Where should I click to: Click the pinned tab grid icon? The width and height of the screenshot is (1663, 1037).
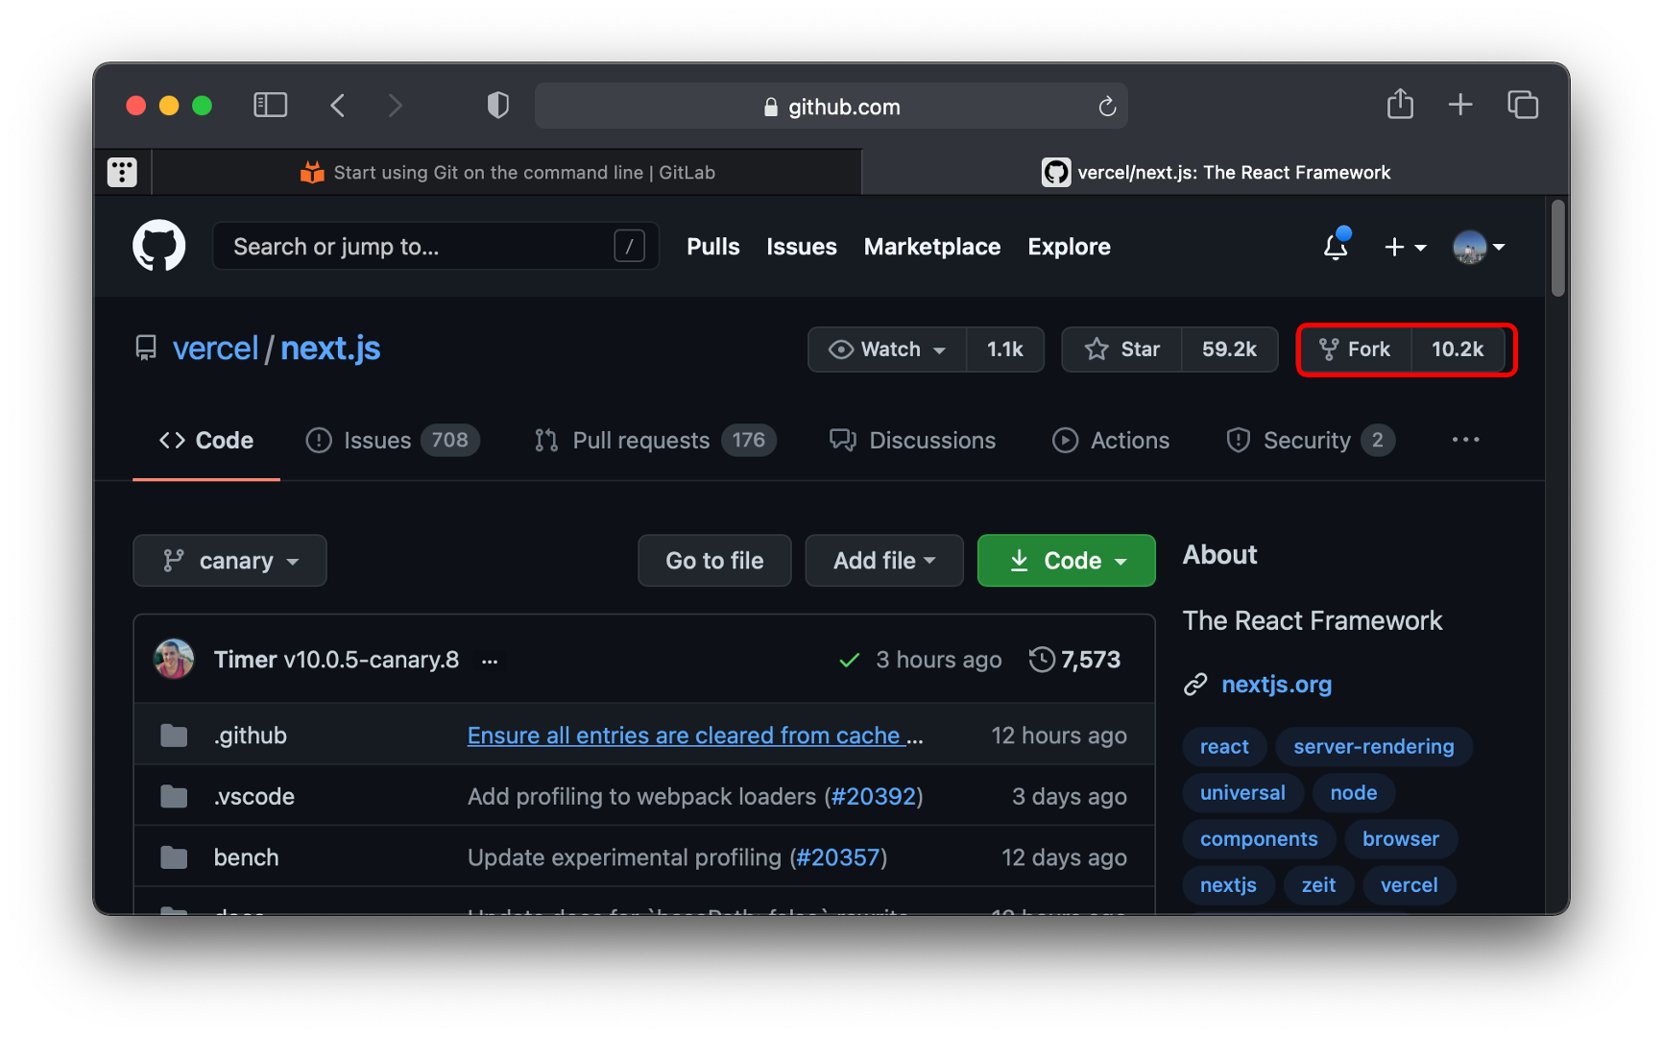[x=122, y=172]
